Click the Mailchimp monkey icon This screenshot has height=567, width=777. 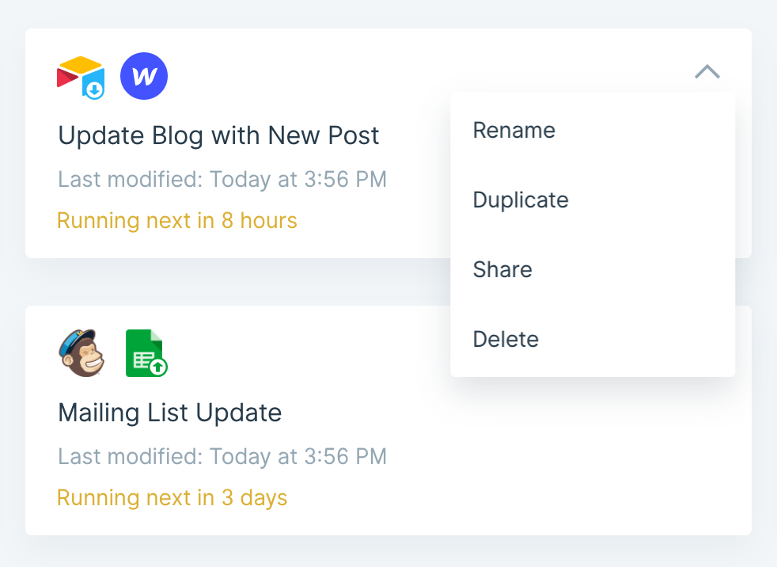[x=81, y=352]
